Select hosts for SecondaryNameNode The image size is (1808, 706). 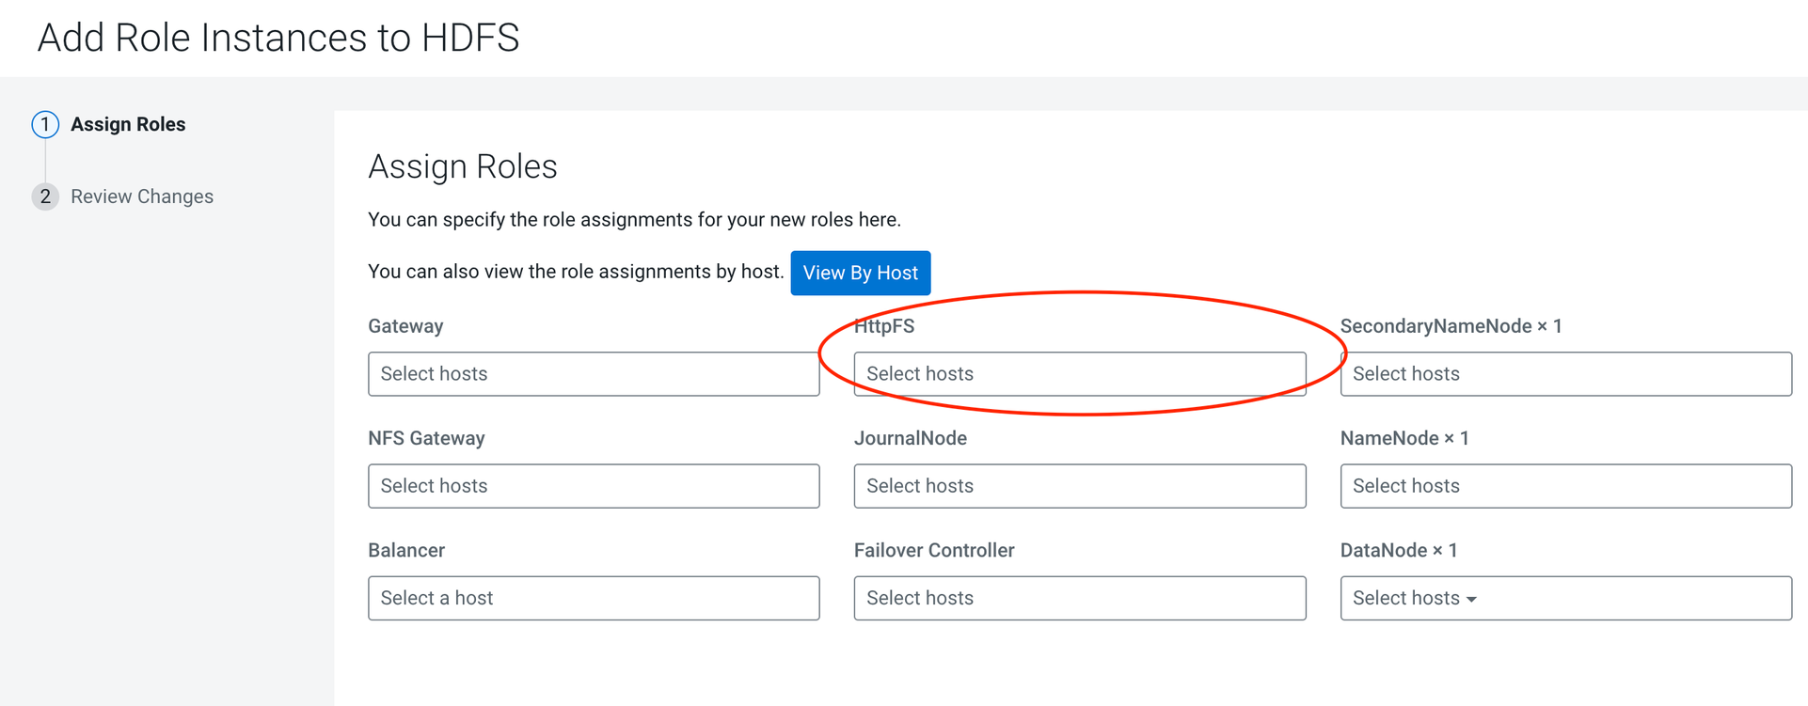[x=1565, y=374]
